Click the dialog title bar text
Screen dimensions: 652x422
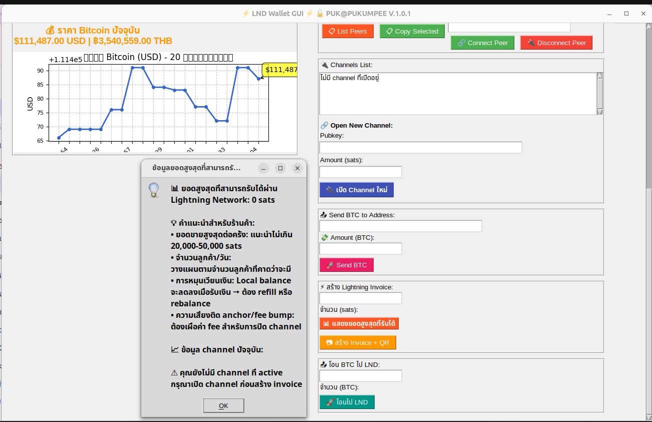click(x=196, y=168)
